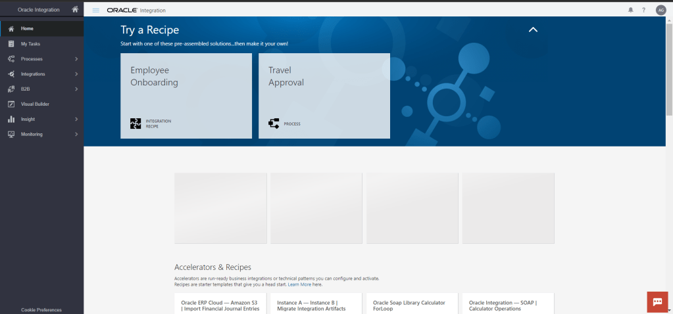Image resolution: width=673 pixels, height=314 pixels.
Task: Expand the Processes submenu arrow
Action: pos(76,59)
